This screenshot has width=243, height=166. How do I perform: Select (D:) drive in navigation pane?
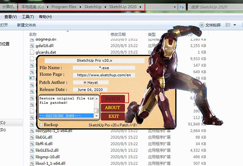[3, 130]
